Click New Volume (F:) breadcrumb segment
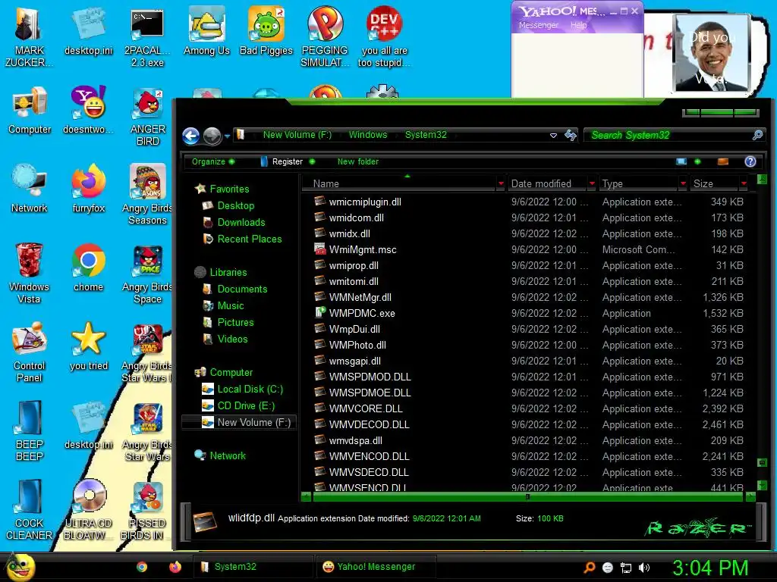Screen dimensions: 777x582 pos(297,135)
